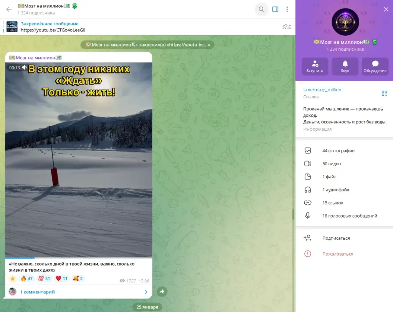Screen dimensions: 393x312
Task: Click the photos image icon
Action: 307,151
